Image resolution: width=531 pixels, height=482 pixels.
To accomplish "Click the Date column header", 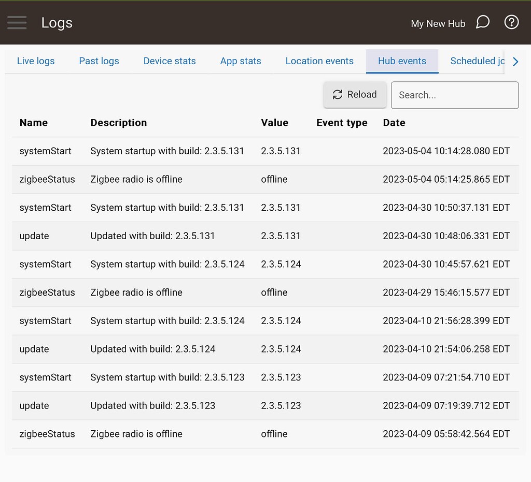I will (x=394, y=123).
